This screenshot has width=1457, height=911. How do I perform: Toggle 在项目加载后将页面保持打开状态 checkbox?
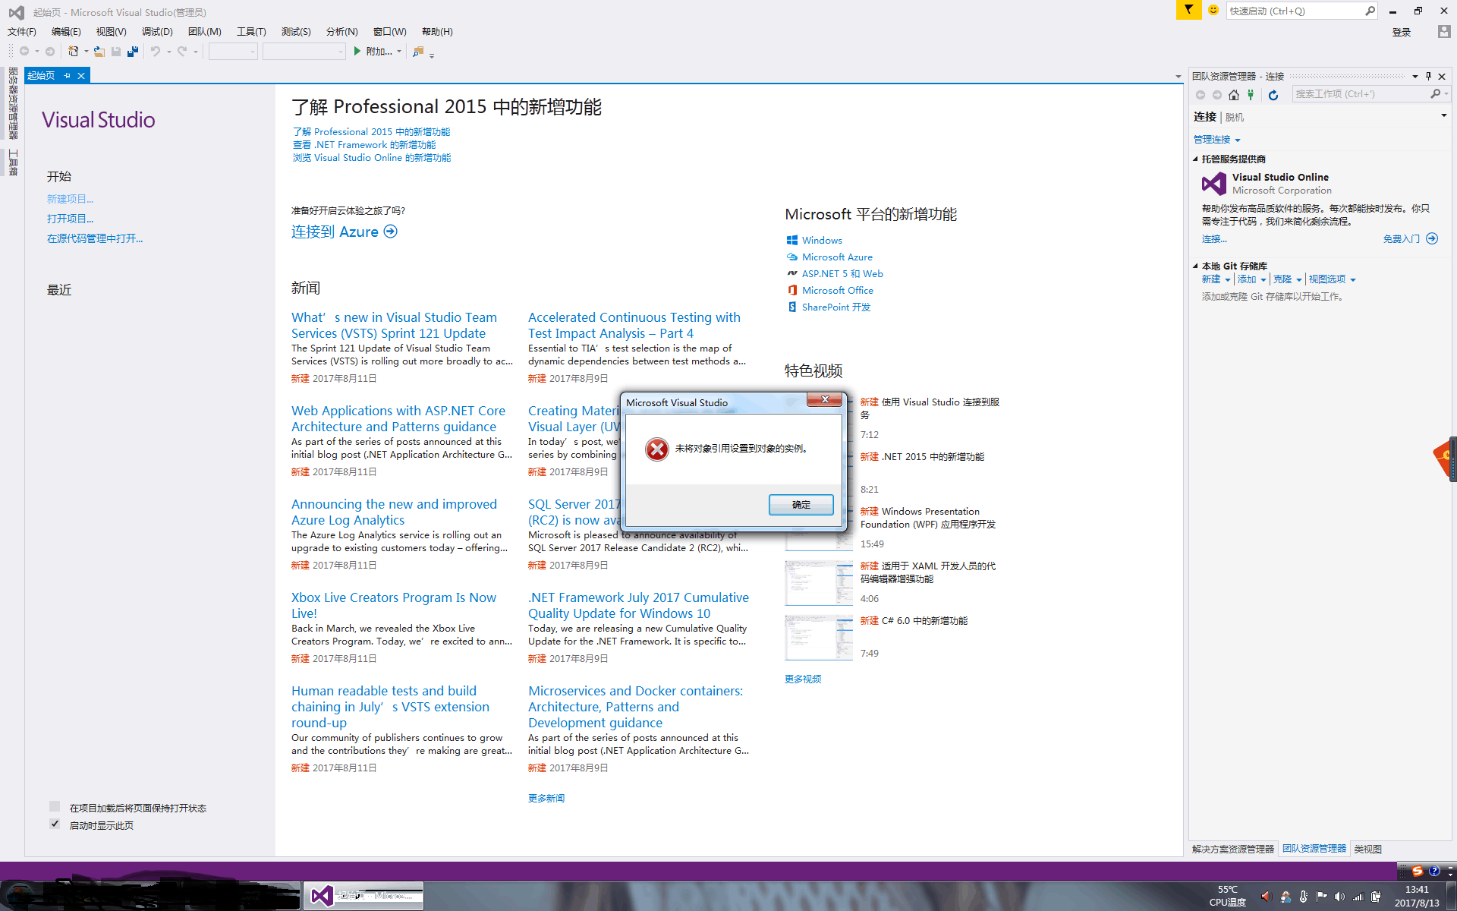point(55,806)
